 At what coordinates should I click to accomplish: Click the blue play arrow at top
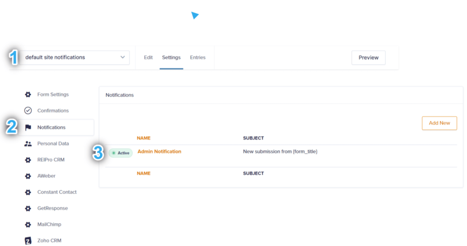[x=195, y=15]
